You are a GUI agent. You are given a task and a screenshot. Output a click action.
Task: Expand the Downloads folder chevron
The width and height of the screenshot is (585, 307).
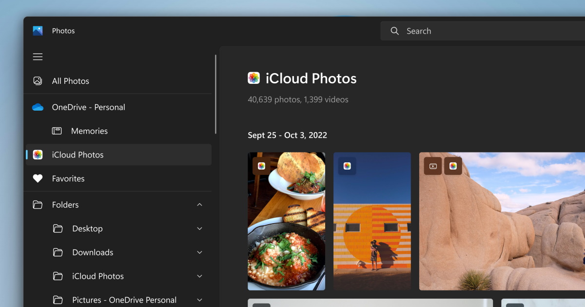(199, 252)
